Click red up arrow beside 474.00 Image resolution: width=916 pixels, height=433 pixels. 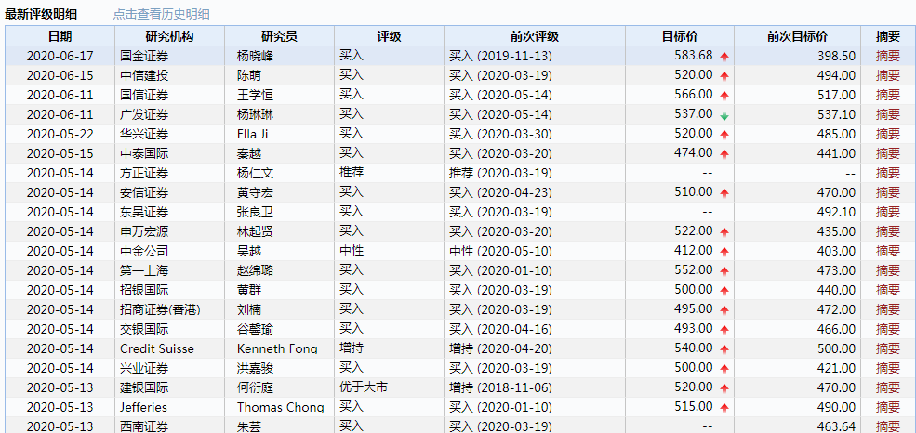click(724, 154)
